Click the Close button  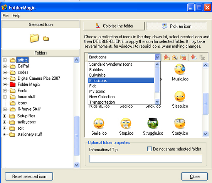[195, 176]
